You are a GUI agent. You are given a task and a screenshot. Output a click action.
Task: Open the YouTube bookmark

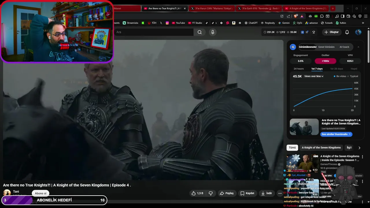[178, 23]
